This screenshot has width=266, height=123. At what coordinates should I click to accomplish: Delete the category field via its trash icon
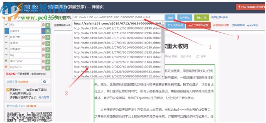(43, 49)
